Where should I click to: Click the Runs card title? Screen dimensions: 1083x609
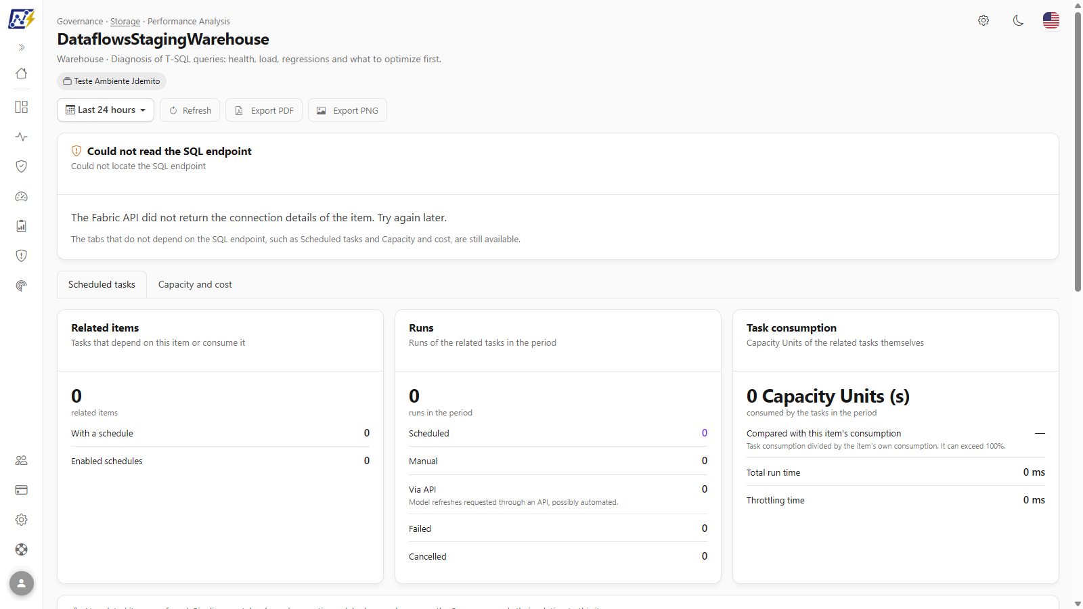coord(421,328)
